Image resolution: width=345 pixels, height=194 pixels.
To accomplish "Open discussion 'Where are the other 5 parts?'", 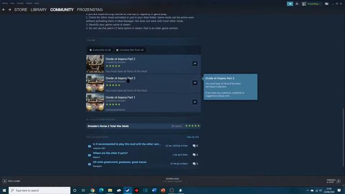I will pos(110,153).
